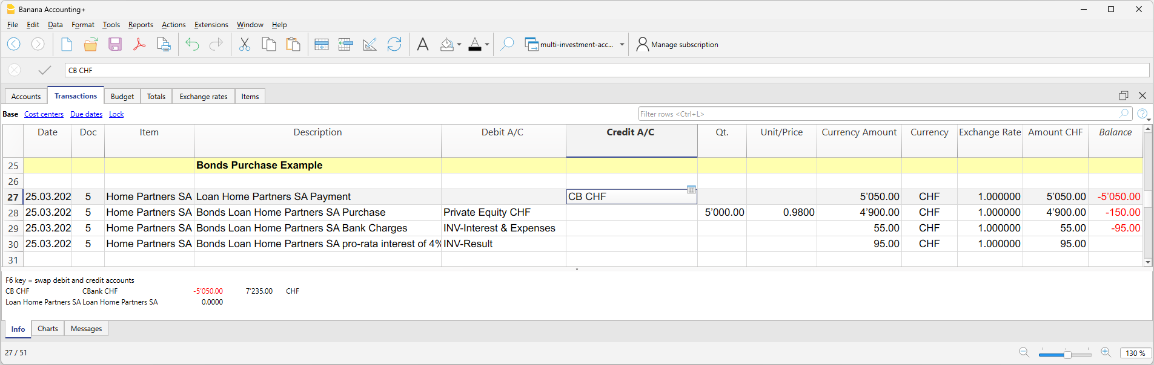
Task: Switch to the Accounts tab
Action: [26, 96]
